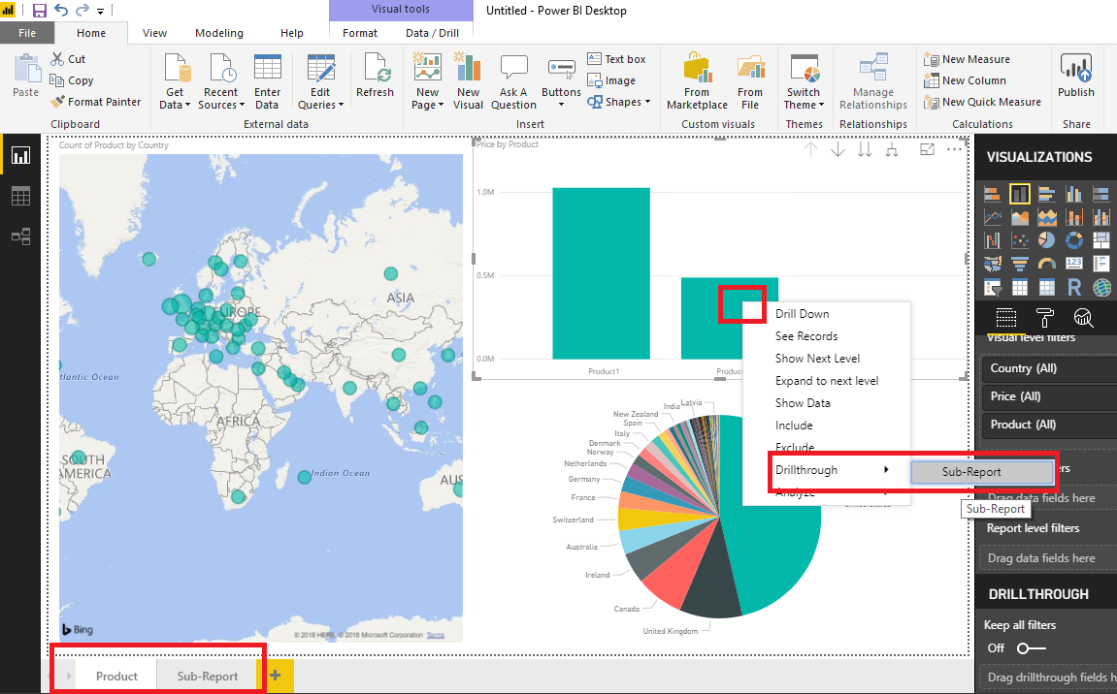Image resolution: width=1117 pixels, height=694 pixels.
Task: Undo the last action
Action: (61, 11)
